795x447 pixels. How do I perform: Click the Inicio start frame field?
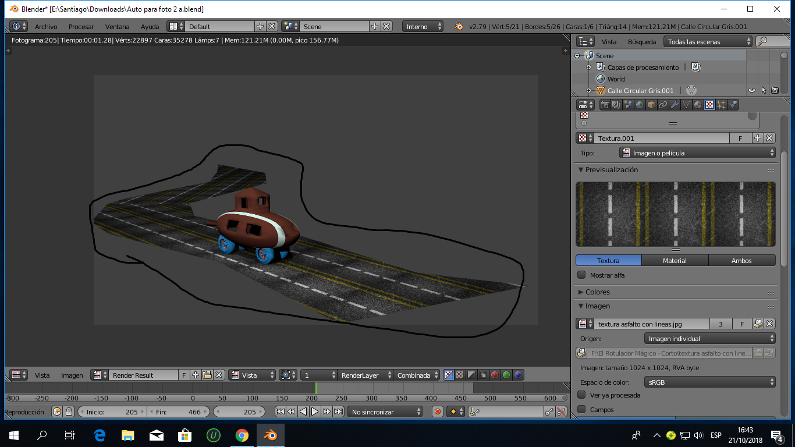[112, 411]
